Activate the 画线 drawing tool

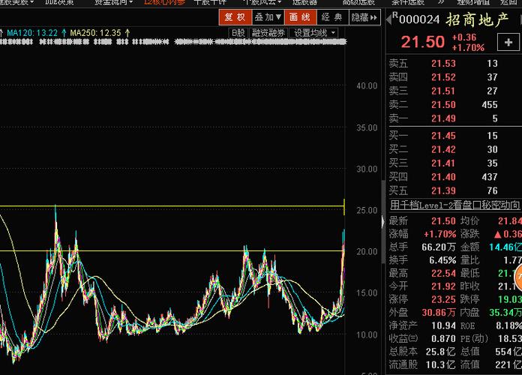(299, 17)
